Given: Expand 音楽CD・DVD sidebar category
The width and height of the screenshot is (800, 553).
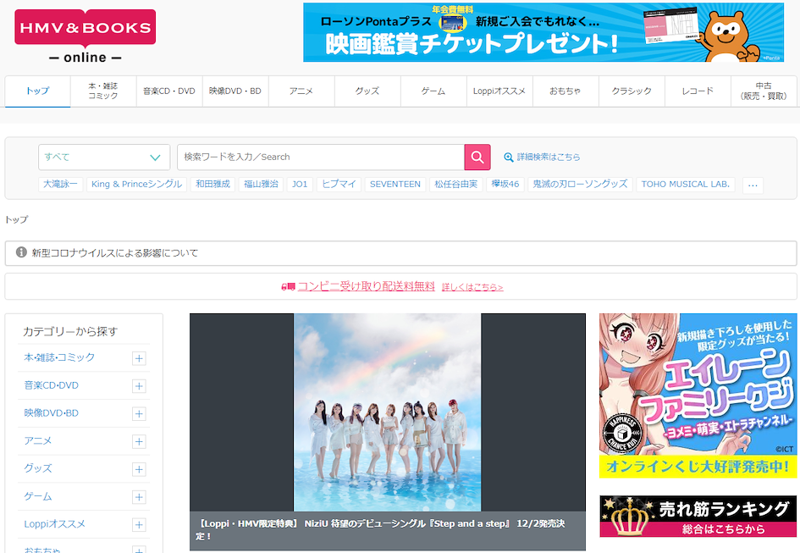Looking at the screenshot, I should click(139, 386).
